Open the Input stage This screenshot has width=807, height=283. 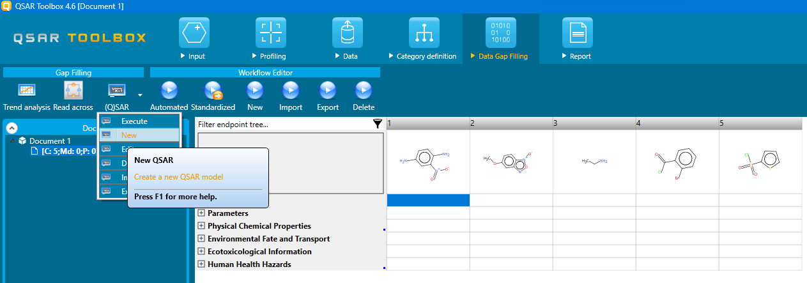click(194, 33)
